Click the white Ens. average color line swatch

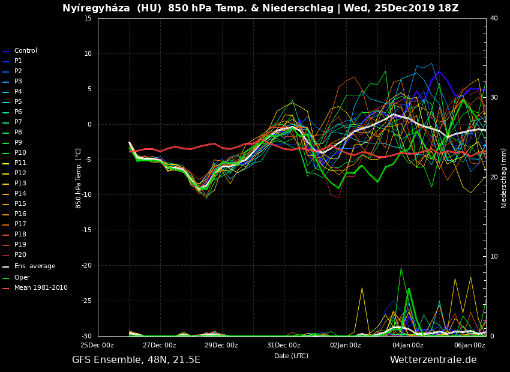pyautogui.click(x=6, y=267)
